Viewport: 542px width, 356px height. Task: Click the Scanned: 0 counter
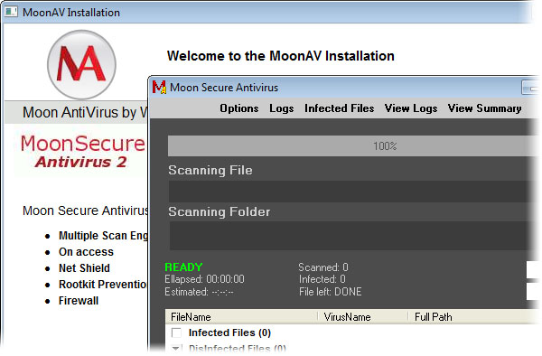323,267
